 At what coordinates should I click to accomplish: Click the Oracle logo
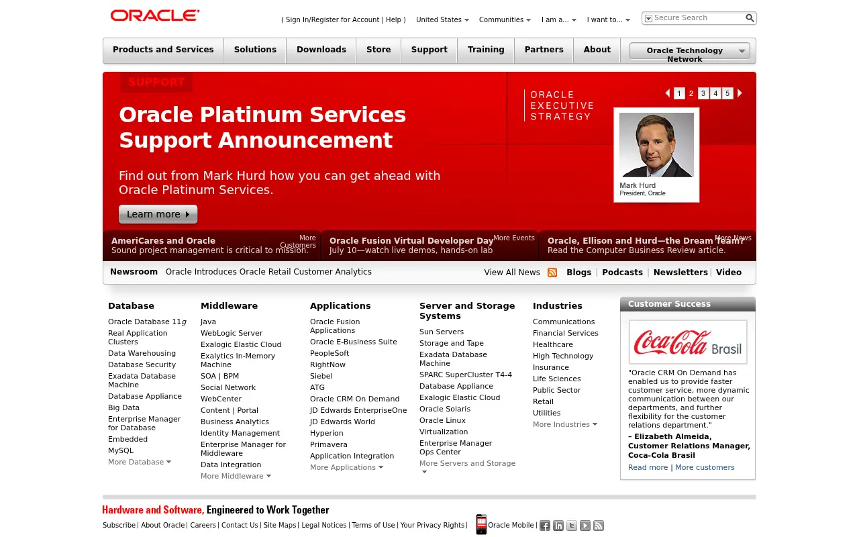pyautogui.click(x=155, y=15)
